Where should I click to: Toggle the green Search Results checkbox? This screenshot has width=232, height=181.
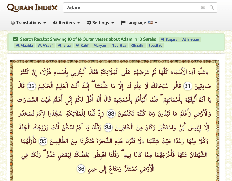pos(15,39)
